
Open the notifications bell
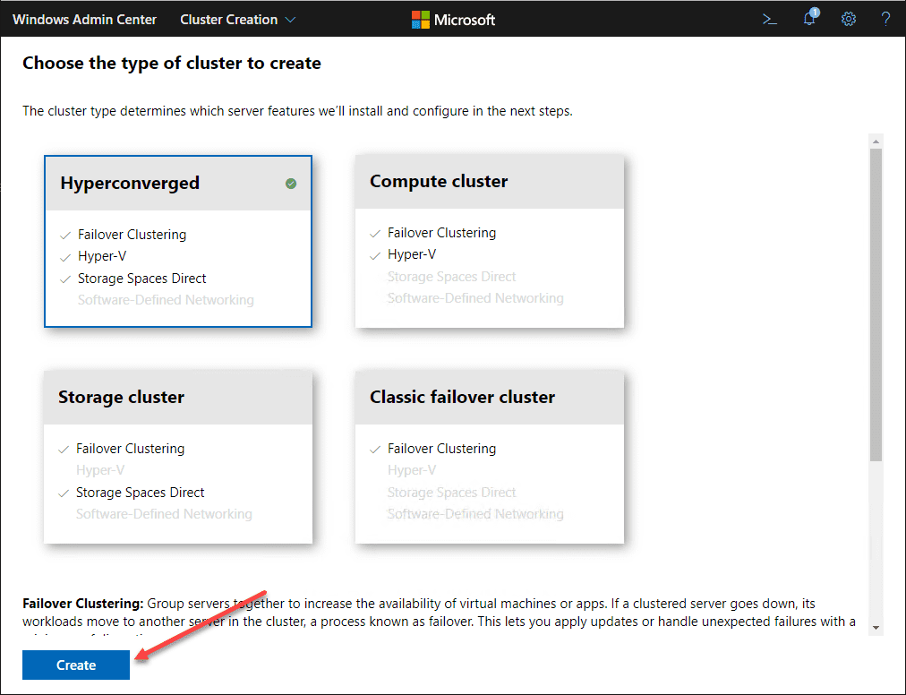point(809,19)
